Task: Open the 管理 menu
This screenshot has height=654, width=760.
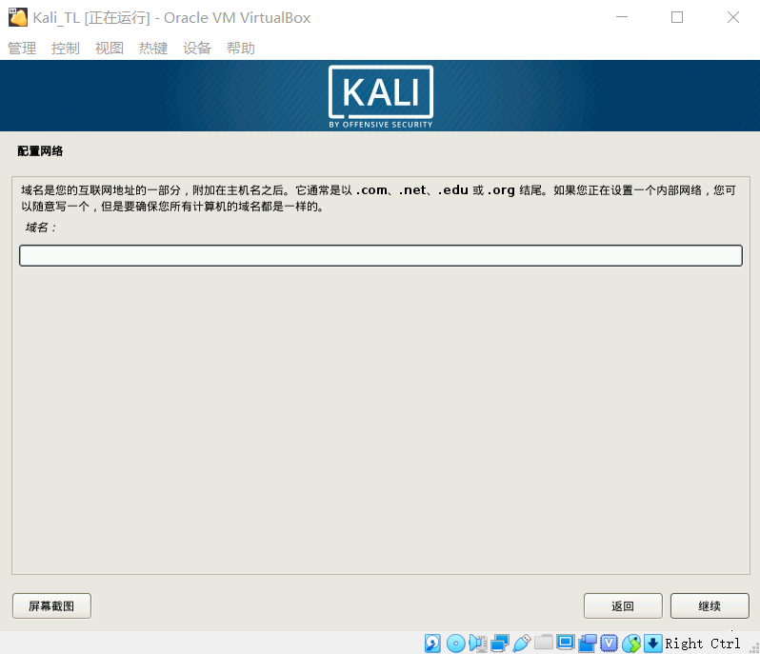Action: point(22,48)
